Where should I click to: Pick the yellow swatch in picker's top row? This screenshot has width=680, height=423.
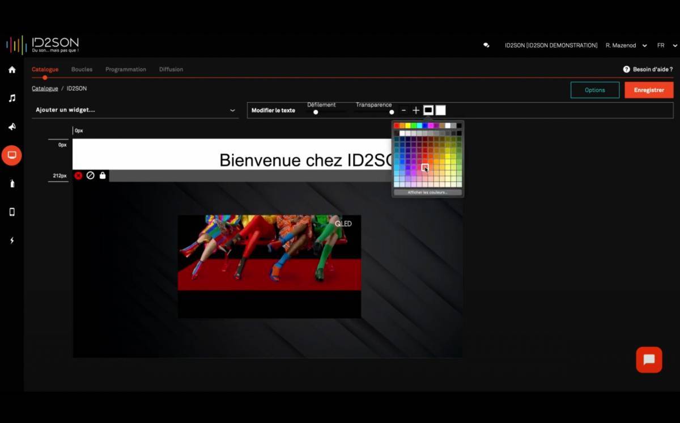point(408,125)
